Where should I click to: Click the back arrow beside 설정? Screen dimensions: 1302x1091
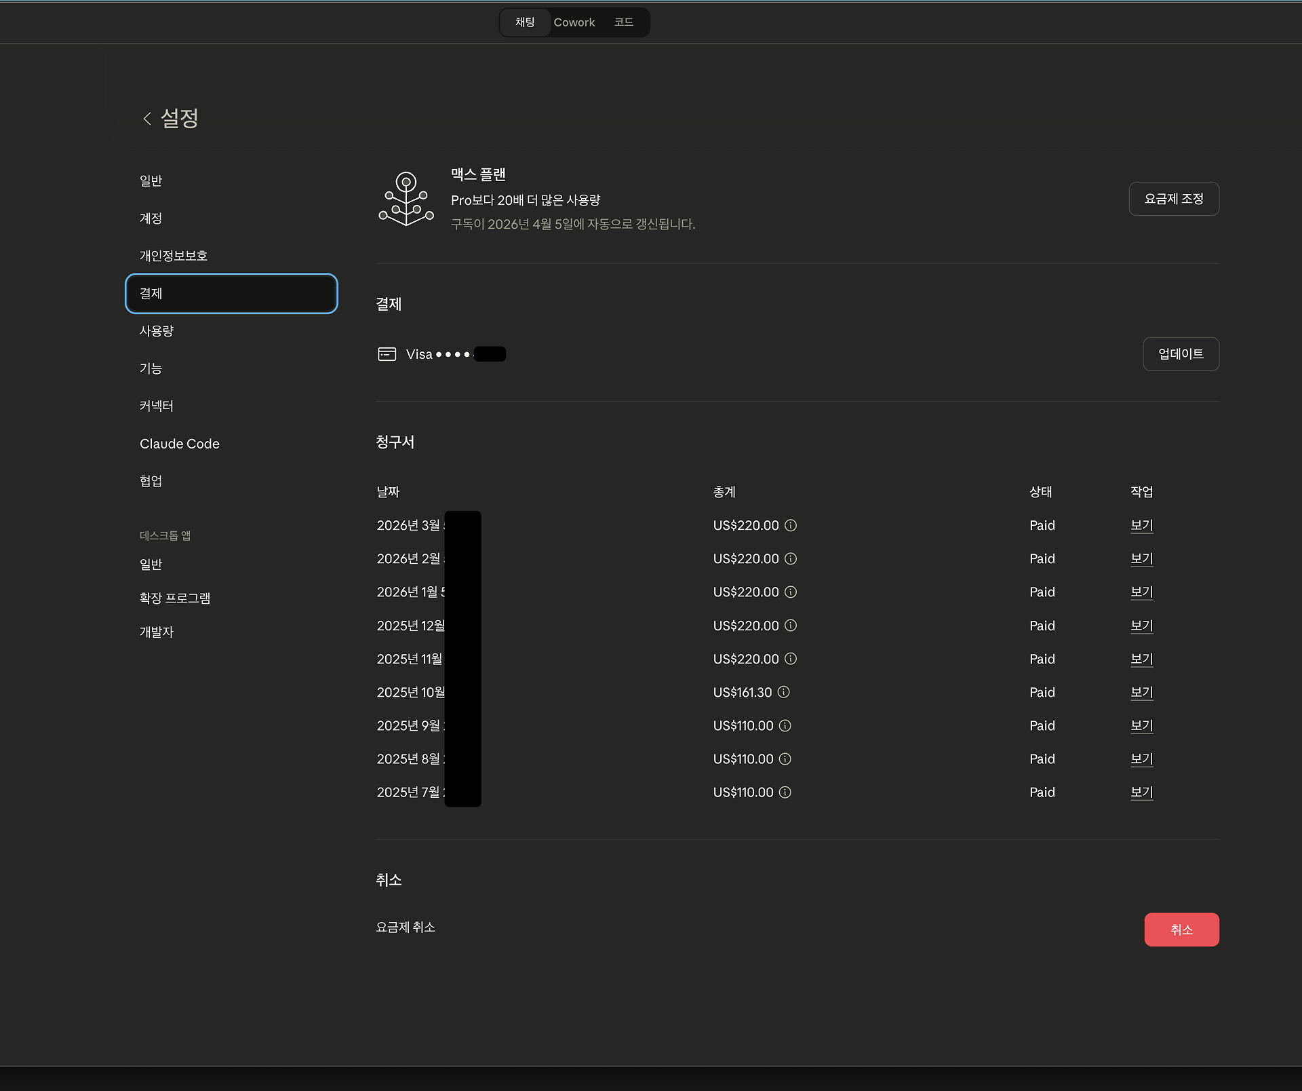click(147, 119)
